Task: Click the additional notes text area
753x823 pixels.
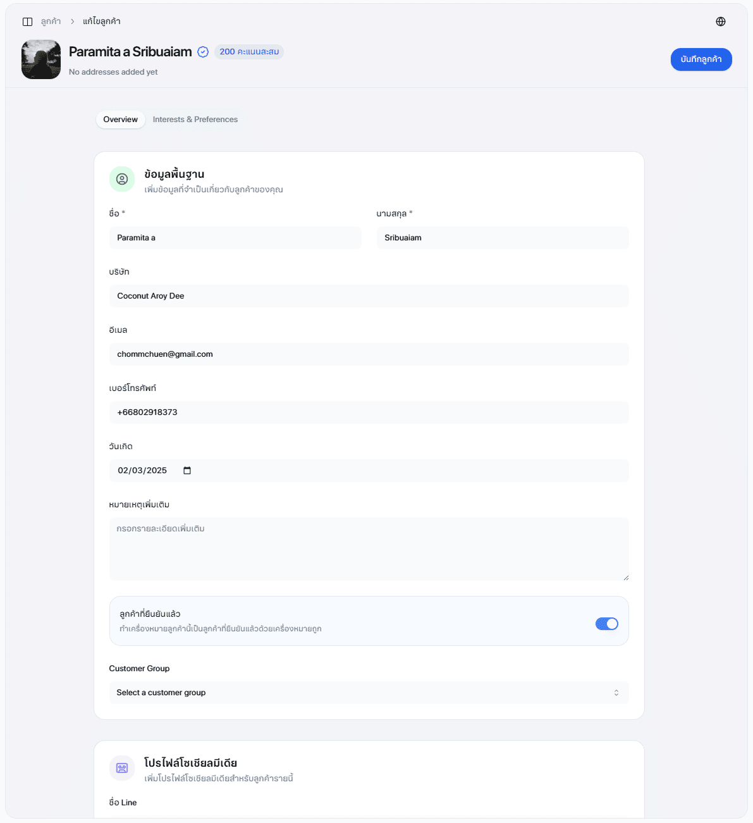Action: 369,549
